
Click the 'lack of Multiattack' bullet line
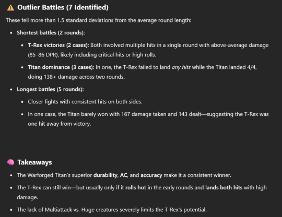tap(112, 210)
